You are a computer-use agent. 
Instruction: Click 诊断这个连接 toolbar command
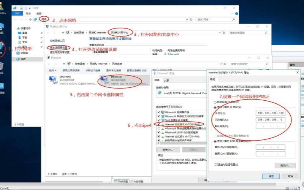93,70
